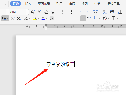Expand the Chinese layout dropdown arrow
The image size is (126, 95).
point(99,12)
